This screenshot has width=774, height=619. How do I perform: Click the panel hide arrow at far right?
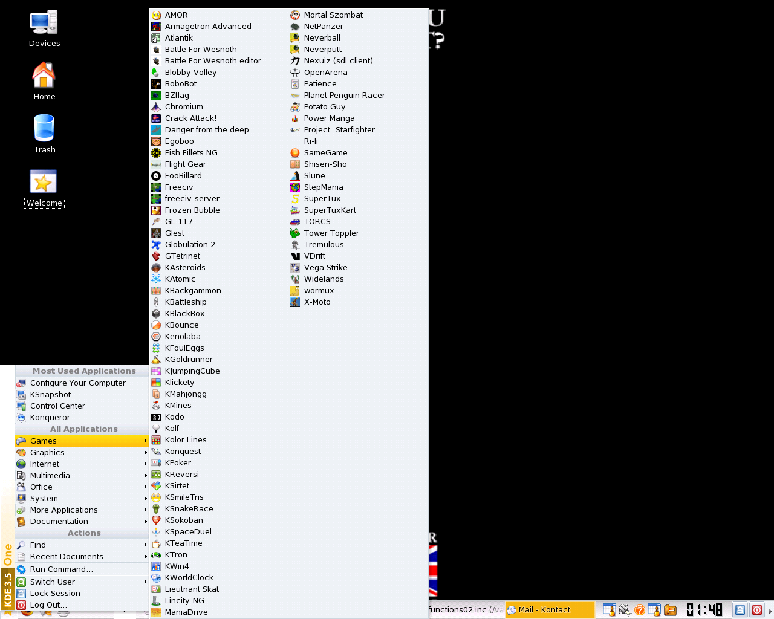(x=770, y=611)
